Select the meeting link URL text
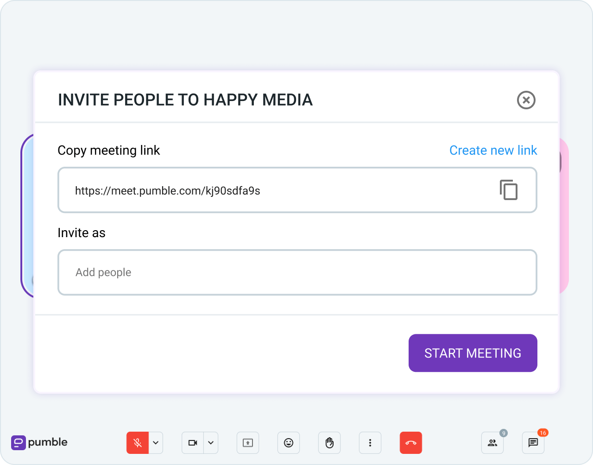The image size is (593, 465). pyautogui.click(x=168, y=190)
